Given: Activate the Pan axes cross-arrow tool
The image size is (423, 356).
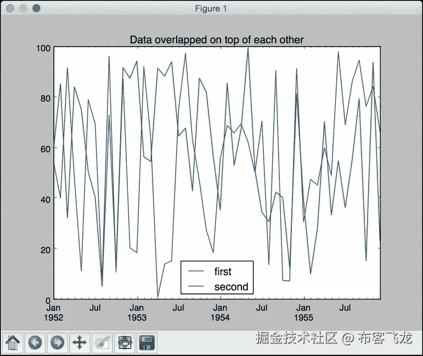Looking at the screenshot, I should [80, 343].
